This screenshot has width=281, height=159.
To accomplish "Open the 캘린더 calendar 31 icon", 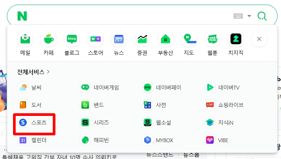I will (23, 140).
